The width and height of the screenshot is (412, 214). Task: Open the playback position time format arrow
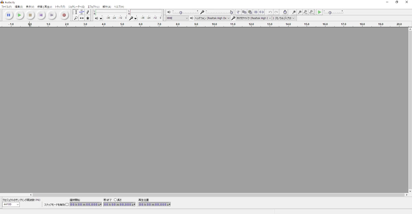click(x=169, y=205)
